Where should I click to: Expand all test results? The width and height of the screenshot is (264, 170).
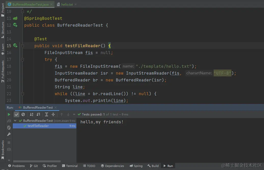[47, 114]
